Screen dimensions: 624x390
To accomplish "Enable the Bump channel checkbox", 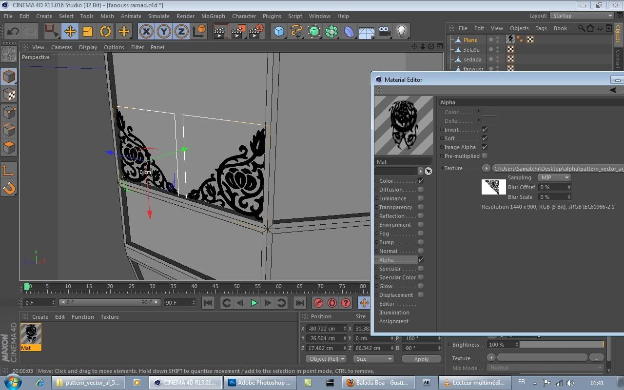I will (421, 242).
